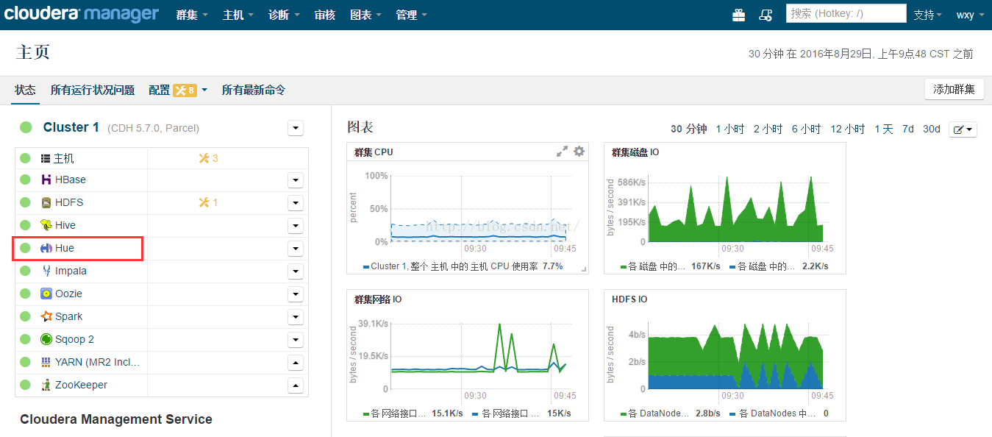This screenshot has width=992, height=437.
Task: Click the 添加群集 button
Action: click(954, 89)
